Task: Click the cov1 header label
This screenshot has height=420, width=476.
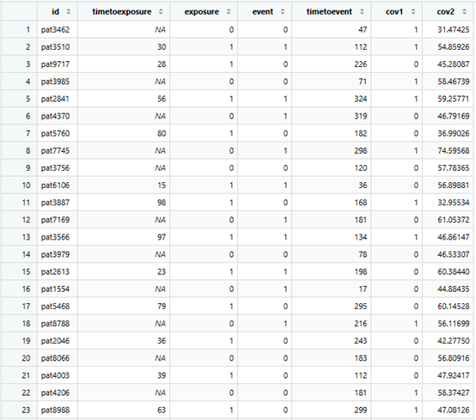Action: point(394,12)
